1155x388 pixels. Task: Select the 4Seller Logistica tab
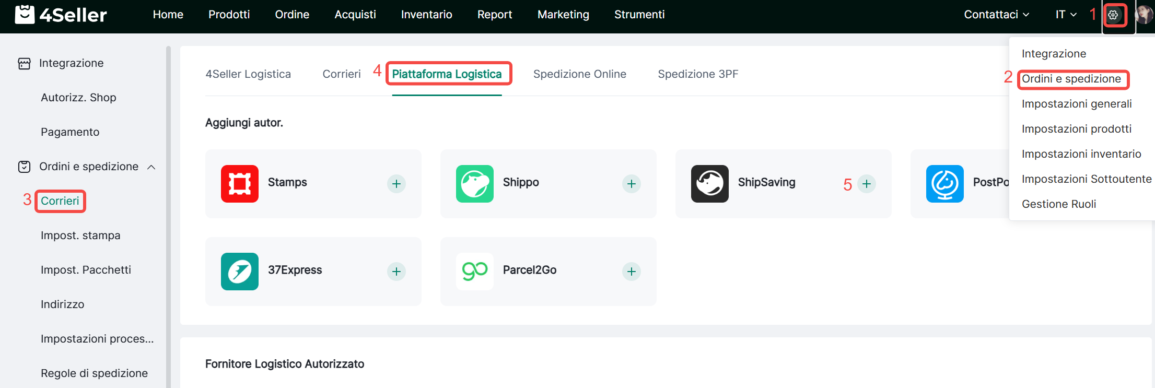[x=248, y=74]
